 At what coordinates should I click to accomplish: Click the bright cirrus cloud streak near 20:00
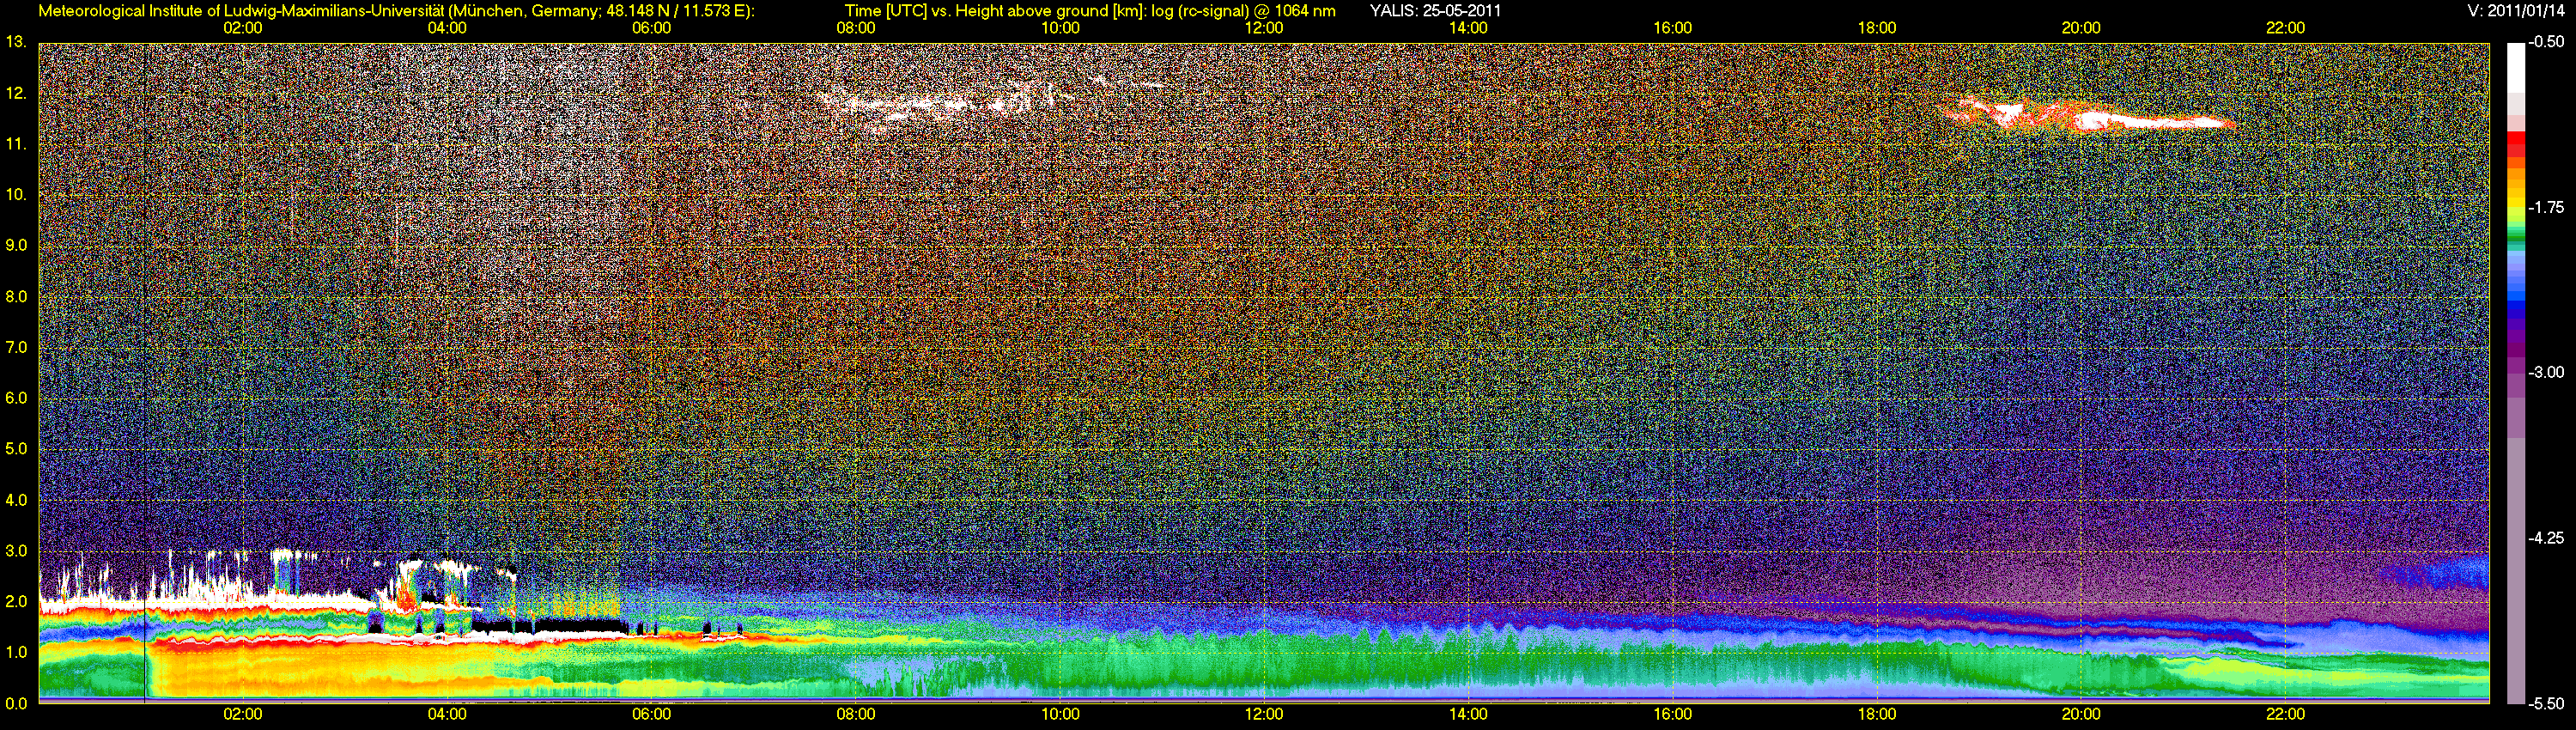(x=2090, y=116)
